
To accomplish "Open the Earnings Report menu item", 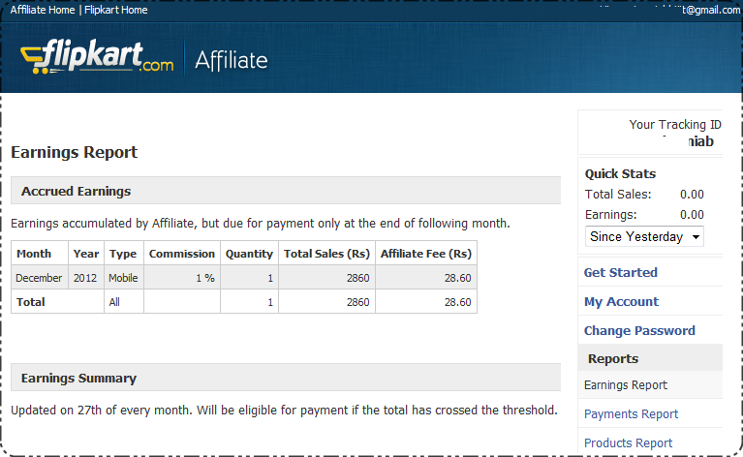I will pos(626,385).
